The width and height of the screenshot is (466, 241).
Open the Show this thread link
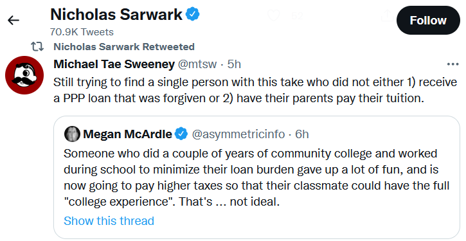[x=109, y=221]
